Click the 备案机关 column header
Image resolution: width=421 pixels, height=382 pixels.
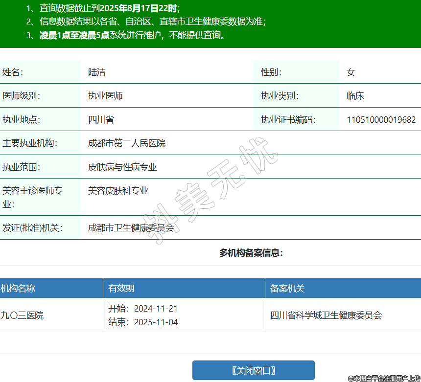click(x=287, y=289)
